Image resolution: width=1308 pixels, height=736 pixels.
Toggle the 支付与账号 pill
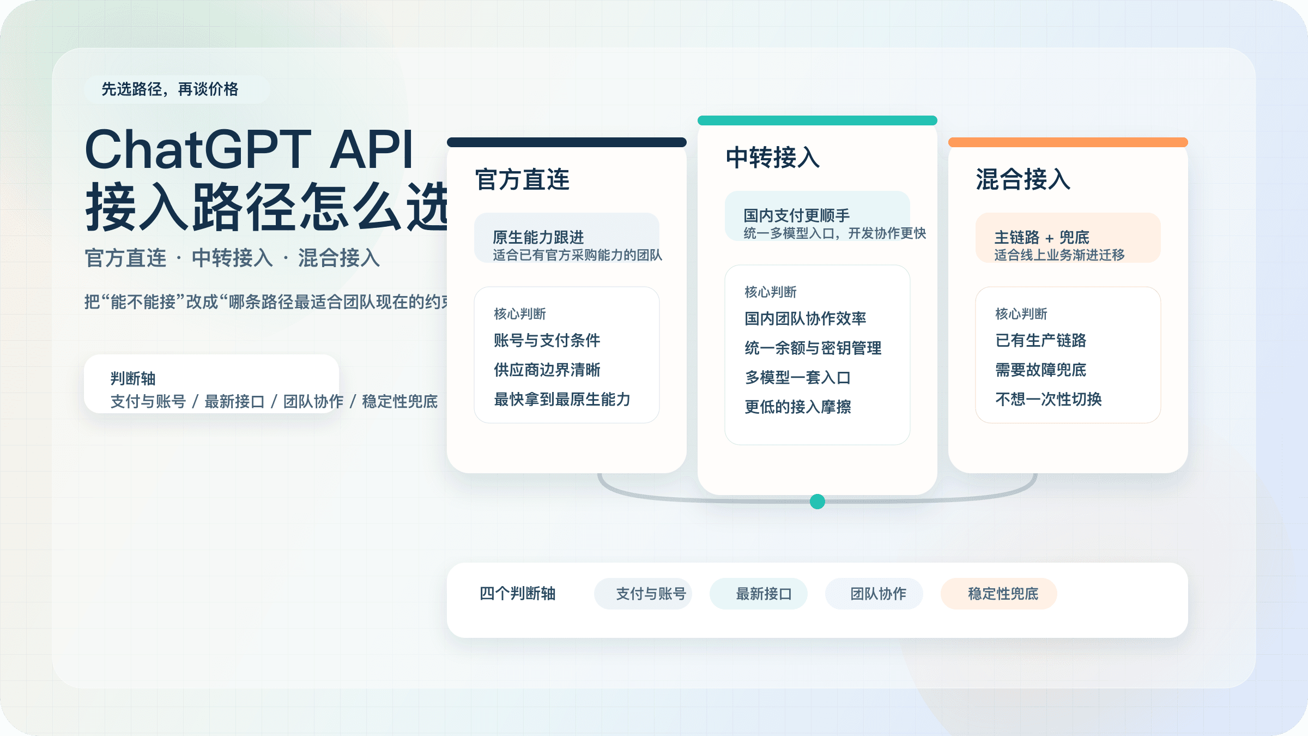pos(643,594)
